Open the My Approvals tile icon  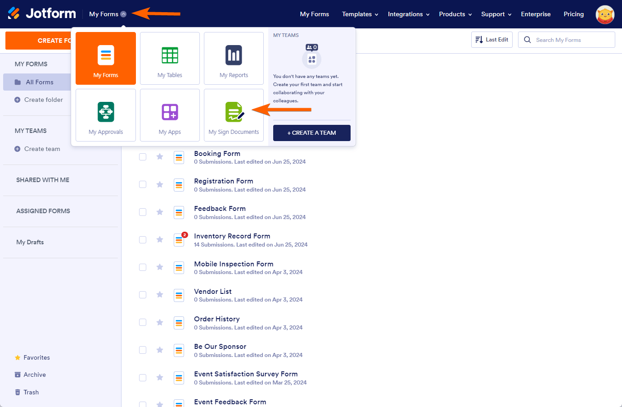click(x=106, y=112)
